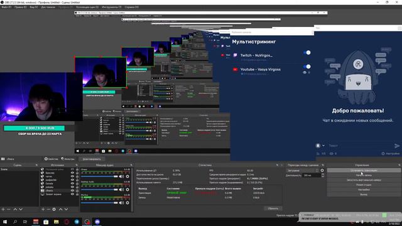Screen dimensions: 402x226
Task: Toggle the Youtube multistreaming switch
Action: coord(307,67)
